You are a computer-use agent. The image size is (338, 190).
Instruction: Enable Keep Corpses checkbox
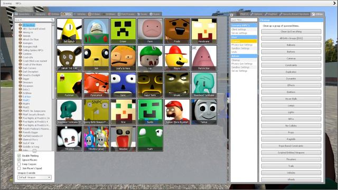19,164
